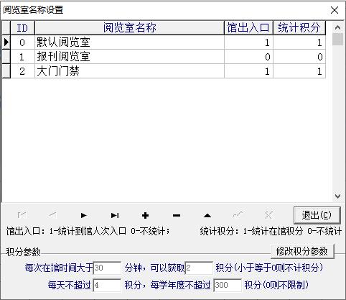The height and width of the screenshot is (300, 346).
Task: Click the down arrow of the scrollbar
Action: click(337, 196)
